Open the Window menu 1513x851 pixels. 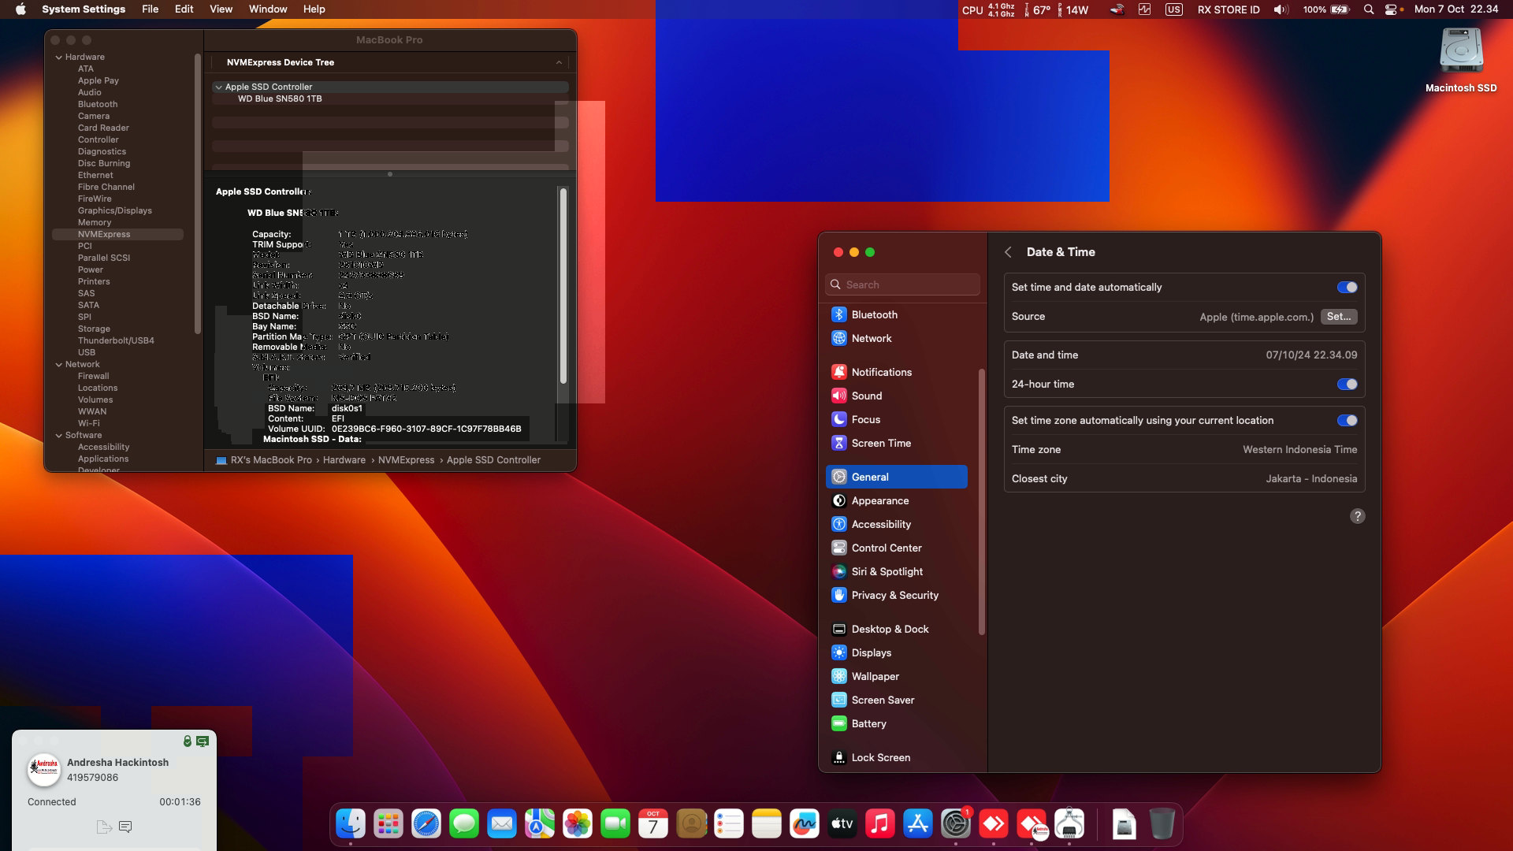tap(268, 9)
